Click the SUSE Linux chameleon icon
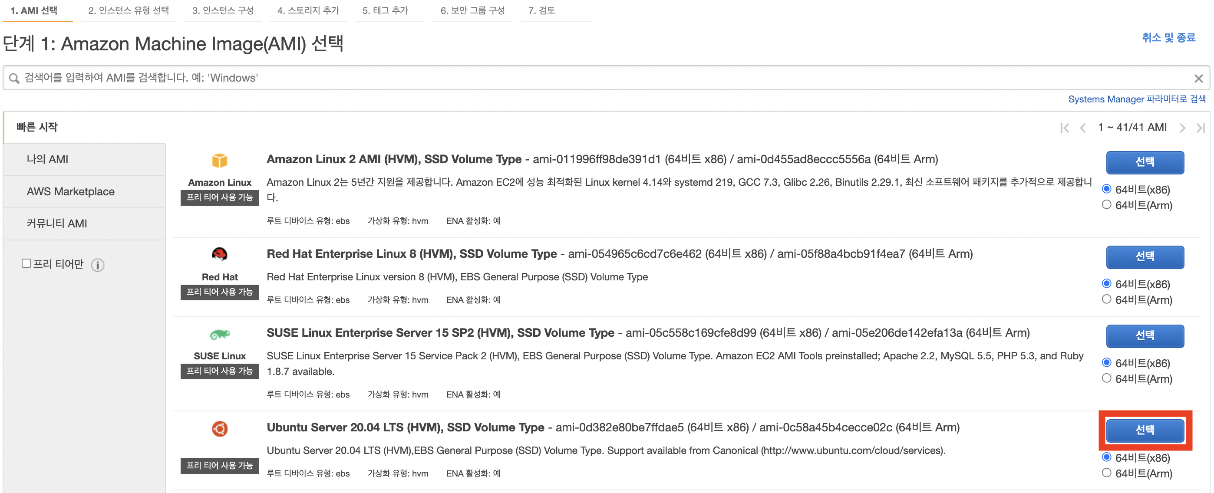This screenshot has width=1214, height=493. click(219, 334)
